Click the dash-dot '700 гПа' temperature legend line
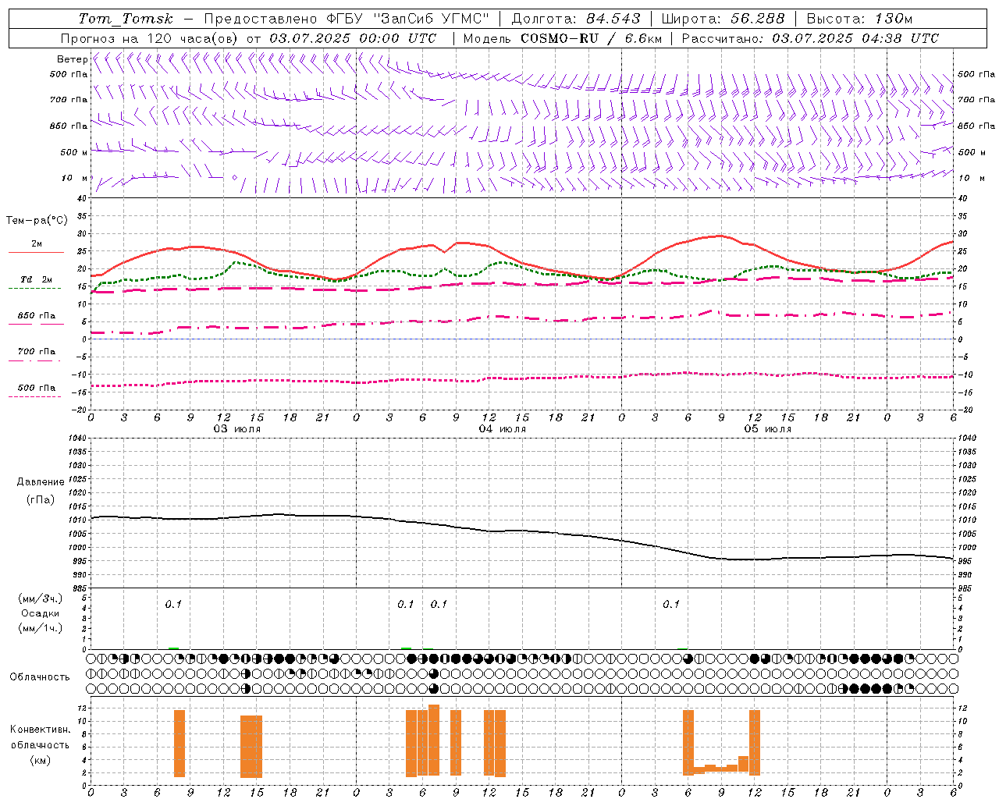The width and height of the screenshot is (999, 799). pyautogui.click(x=34, y=360)
